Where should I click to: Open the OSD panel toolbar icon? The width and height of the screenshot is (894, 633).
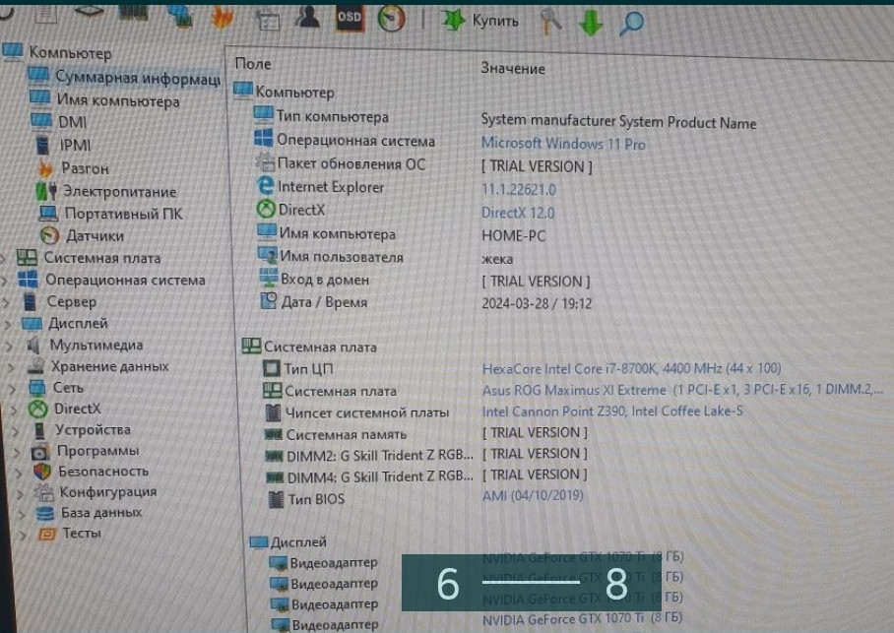pyautogui.click(x=350, y=17)
